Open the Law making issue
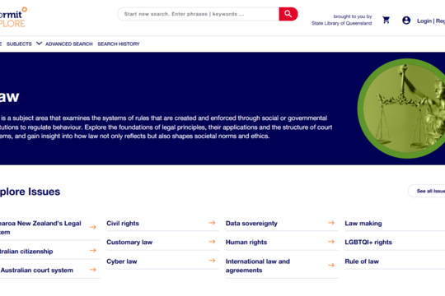Image resolution: width=445 pixels, height=296 pixels. coord(363,223)
